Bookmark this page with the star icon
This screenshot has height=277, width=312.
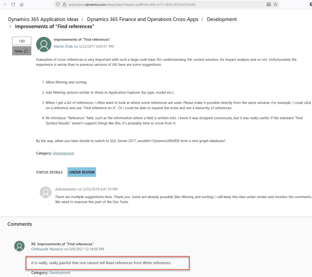pos(275,4)
